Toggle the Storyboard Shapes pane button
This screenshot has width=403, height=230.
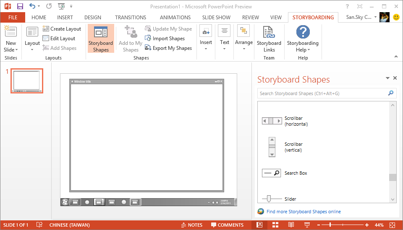click(101, 39)
